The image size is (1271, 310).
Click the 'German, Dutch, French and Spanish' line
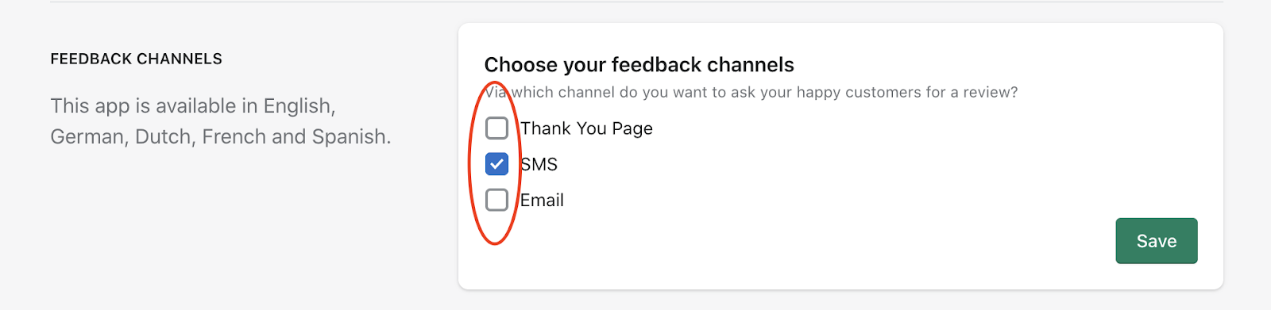[221, 136]
